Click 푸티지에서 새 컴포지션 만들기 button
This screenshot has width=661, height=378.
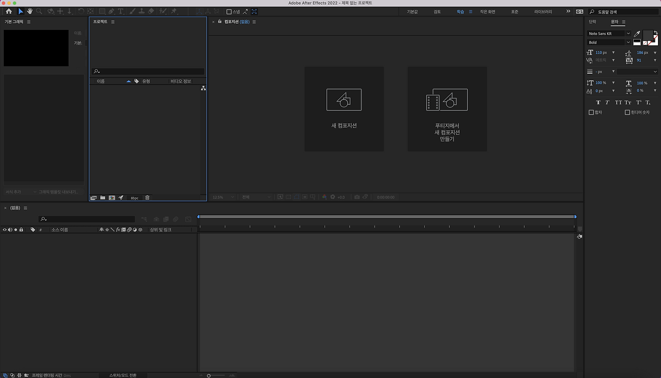tap(447, 109)
